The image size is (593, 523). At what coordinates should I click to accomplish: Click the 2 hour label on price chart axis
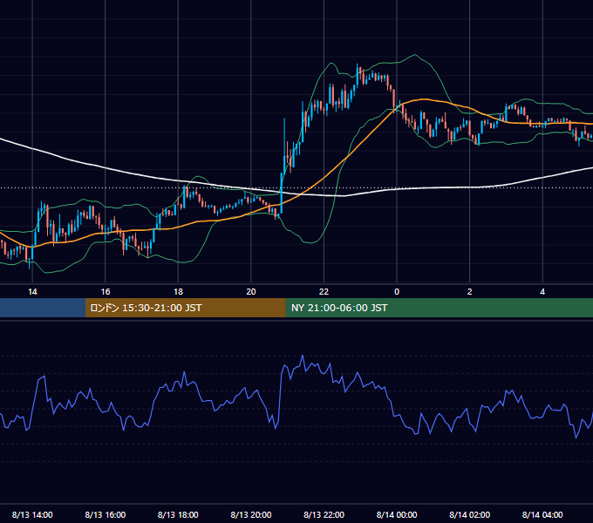coord(470,292)
